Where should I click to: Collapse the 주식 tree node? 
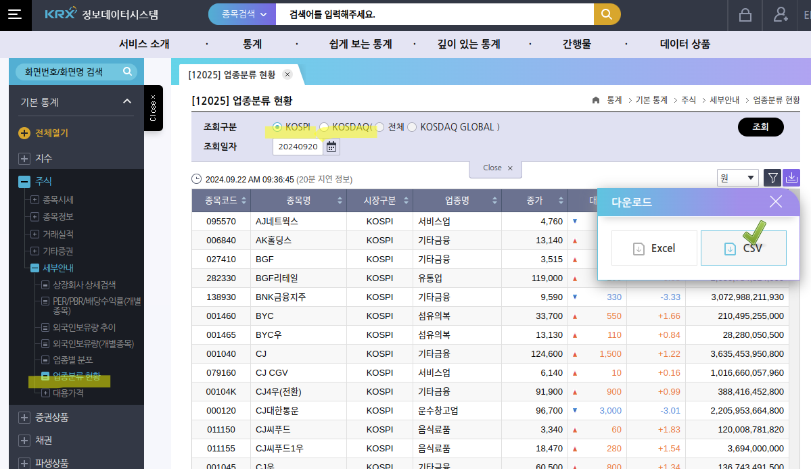pyautogui.click(x=24, y=181)
